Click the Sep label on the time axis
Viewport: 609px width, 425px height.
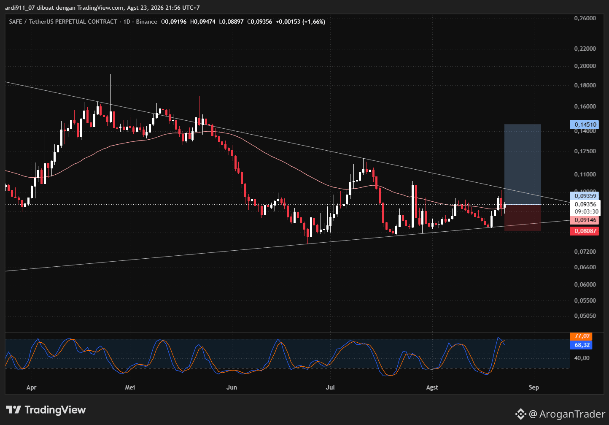[x=534, y=387]
